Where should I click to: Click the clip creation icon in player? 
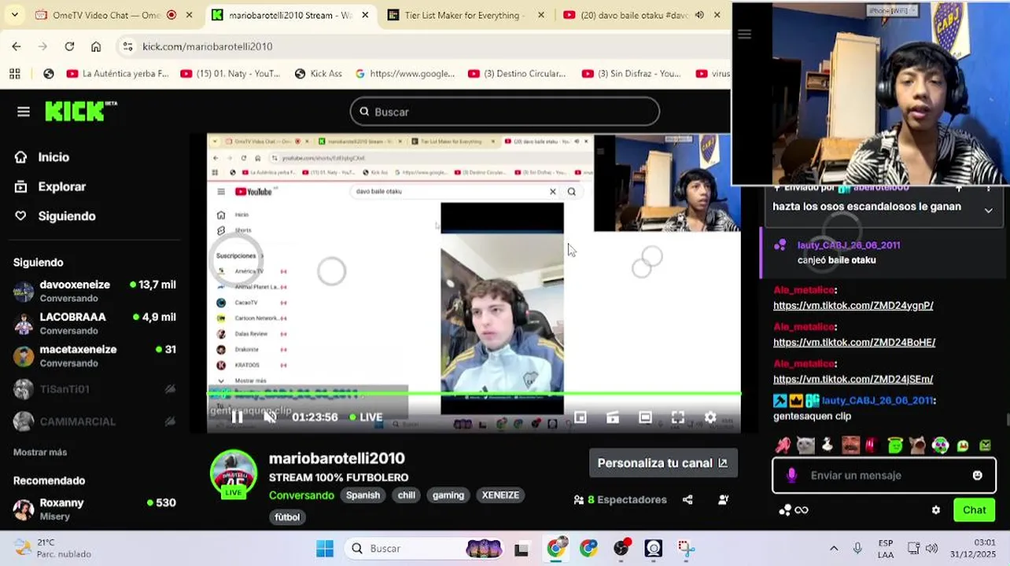(x=613, y=417)
